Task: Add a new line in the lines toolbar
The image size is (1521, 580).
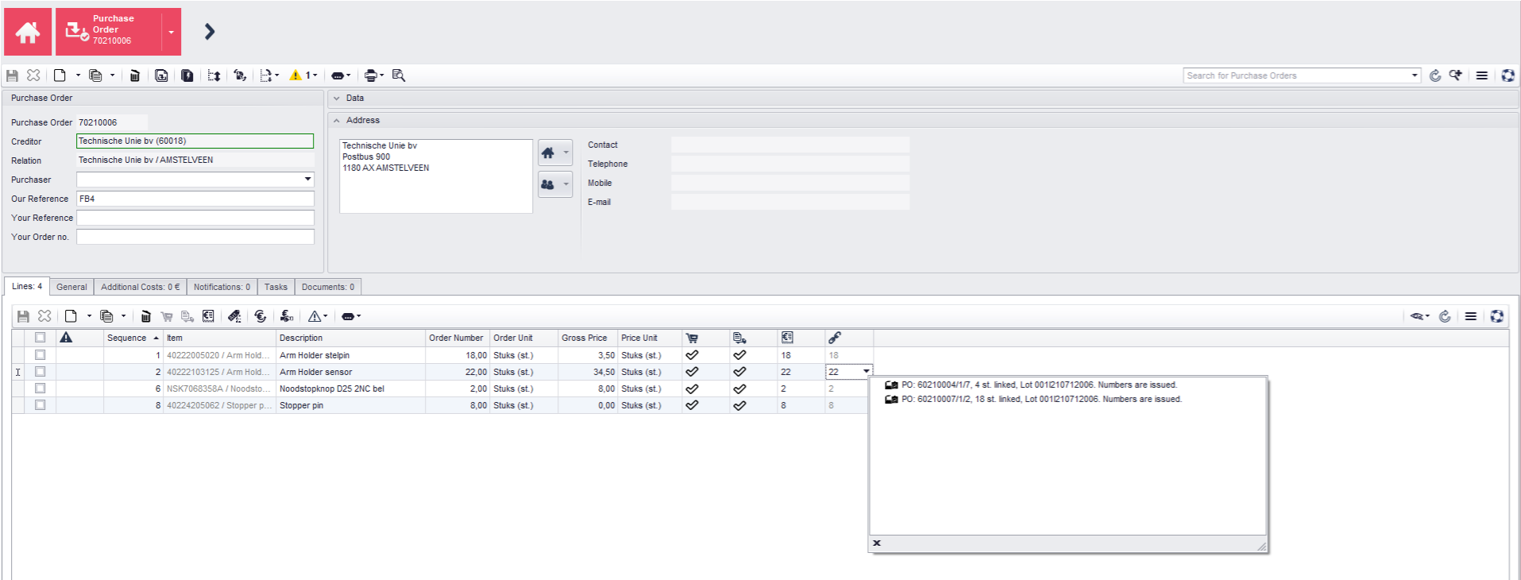Action: tap(71, 316)
